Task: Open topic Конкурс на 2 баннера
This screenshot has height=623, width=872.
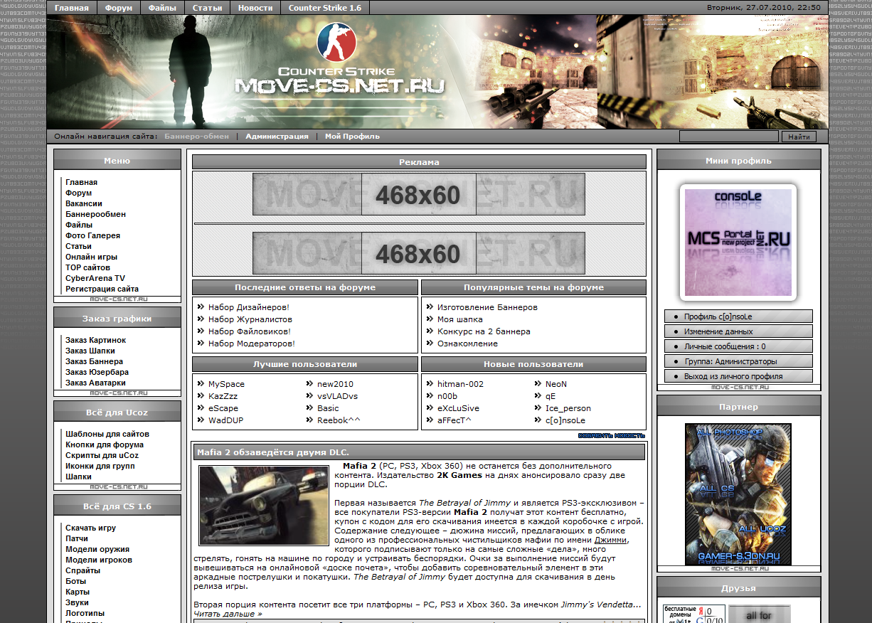Action: 484,331
